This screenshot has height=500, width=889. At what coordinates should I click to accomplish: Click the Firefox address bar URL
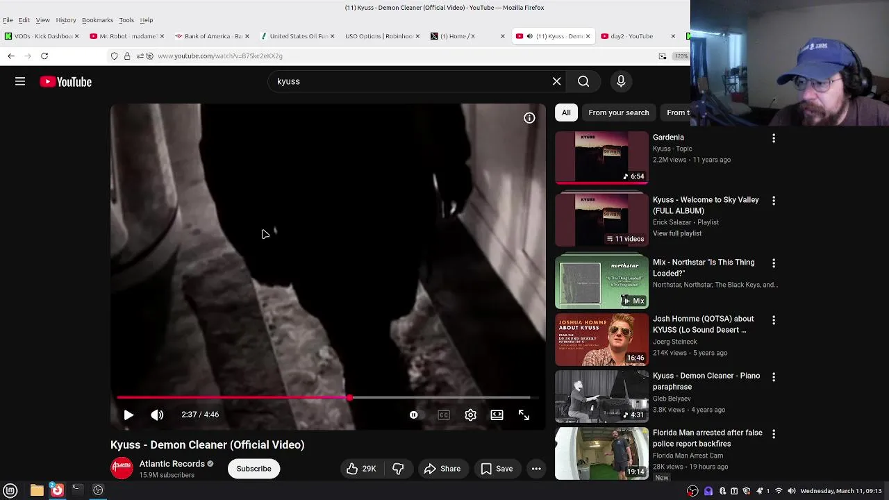click(x=220, y=56)
